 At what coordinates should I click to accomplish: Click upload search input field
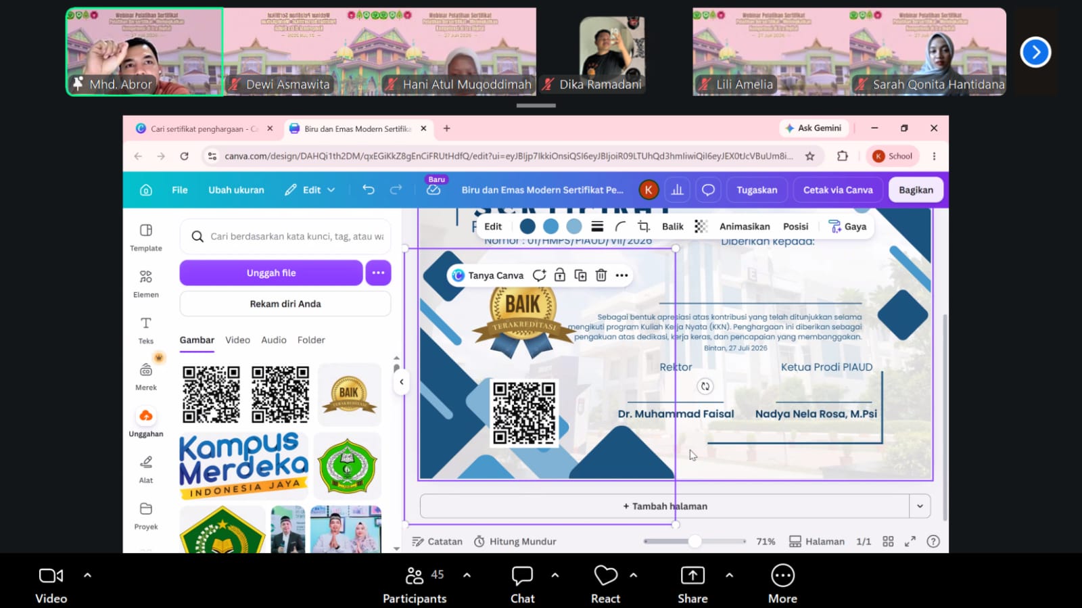(285, 237)
